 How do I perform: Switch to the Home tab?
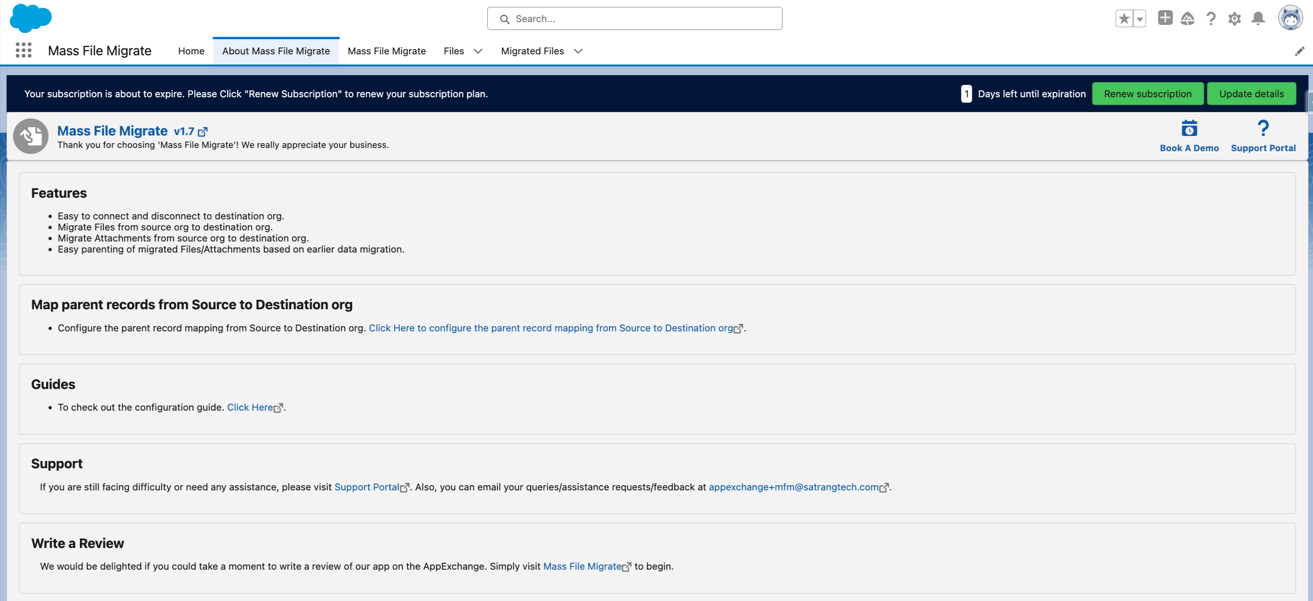pos(191,51)
